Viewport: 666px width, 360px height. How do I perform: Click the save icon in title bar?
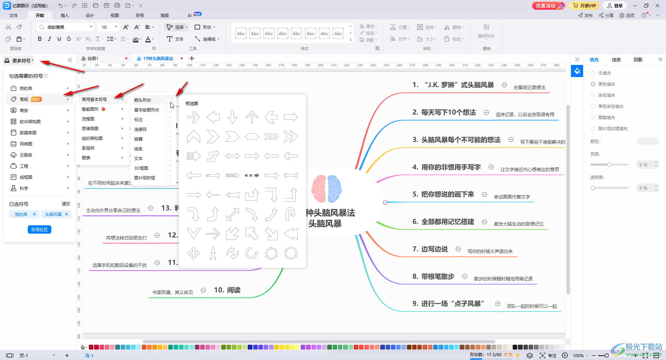(106, 6)
